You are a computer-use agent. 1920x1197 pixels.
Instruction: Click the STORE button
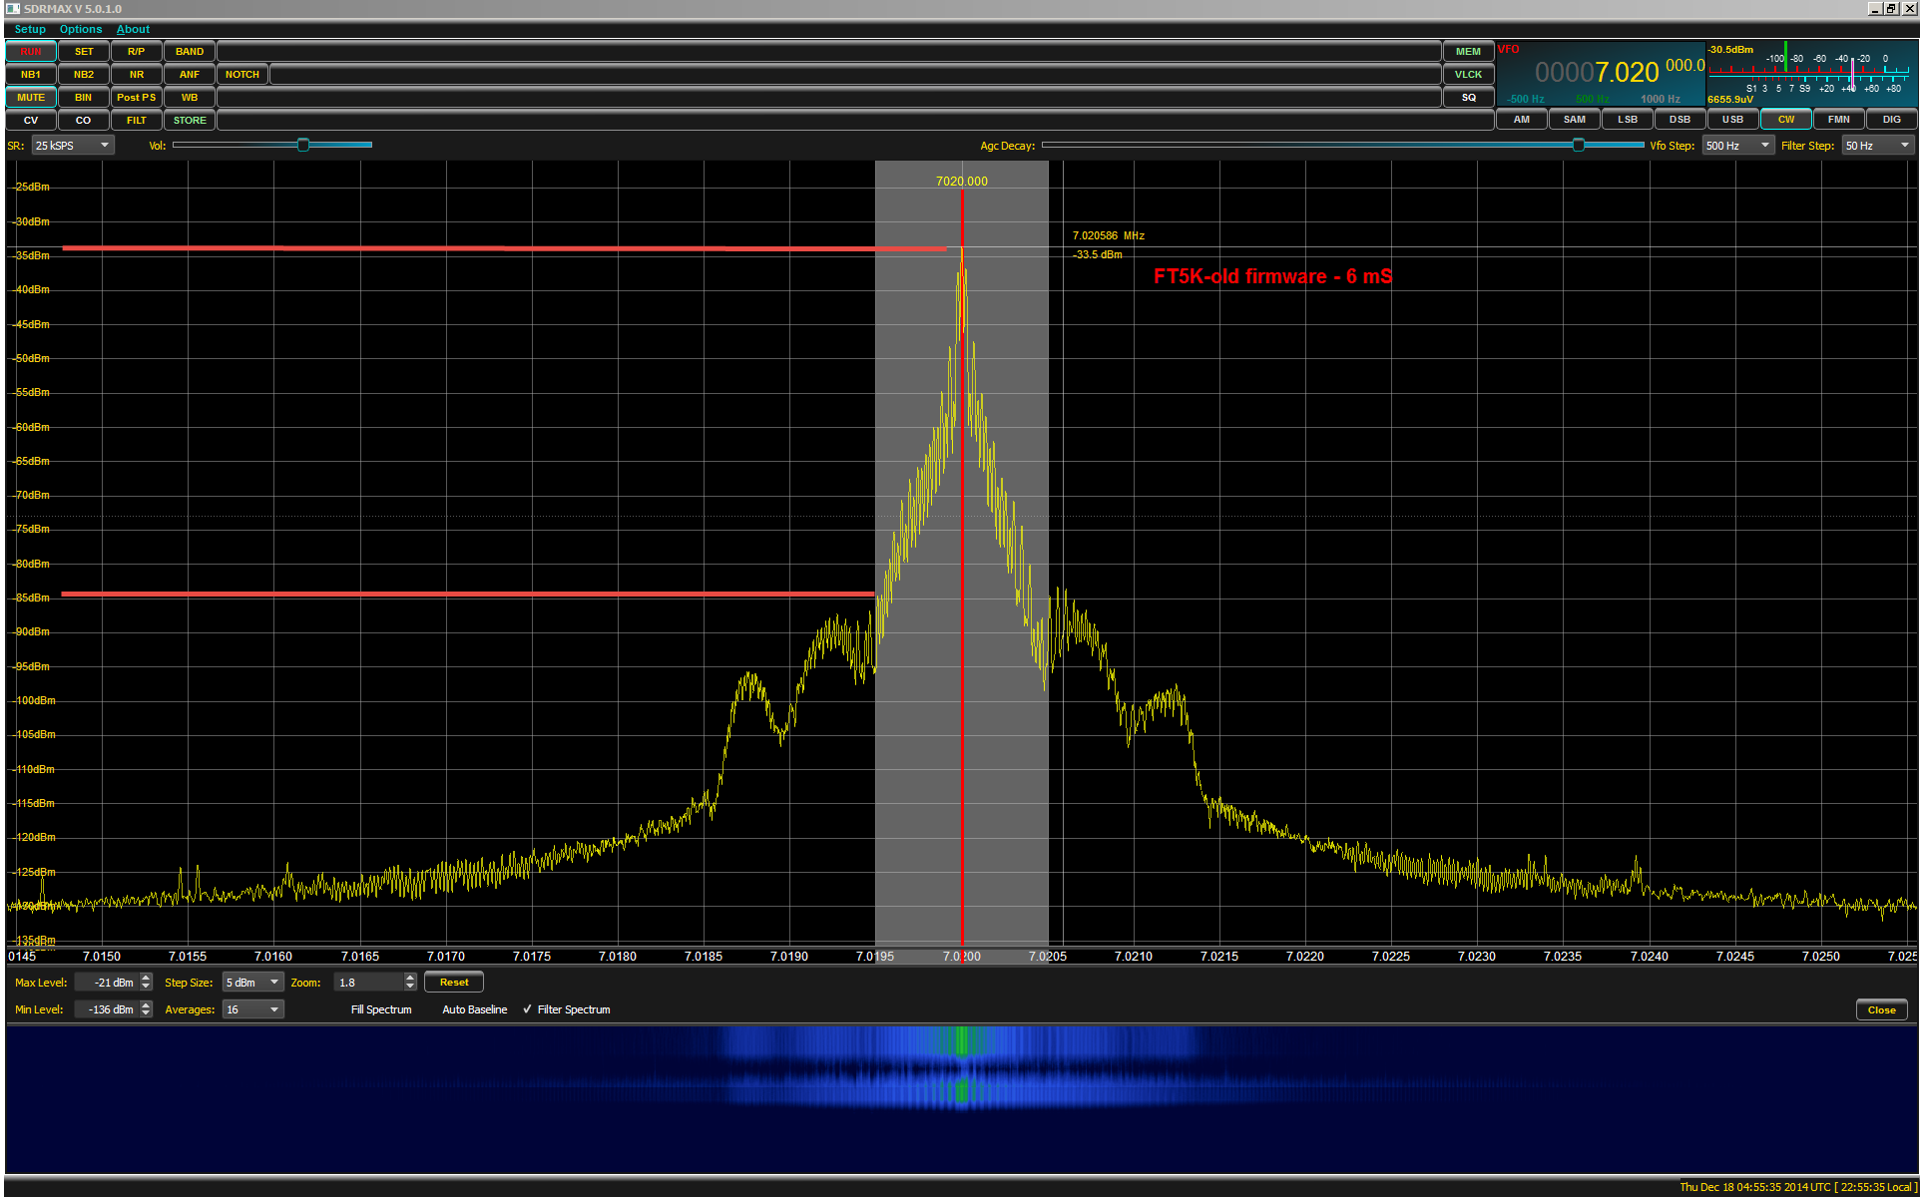(190, 121)
